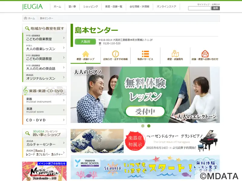The image size is (242, 181).
Task: Select the 教室・店舗案内 tab label
Action: 175,59
